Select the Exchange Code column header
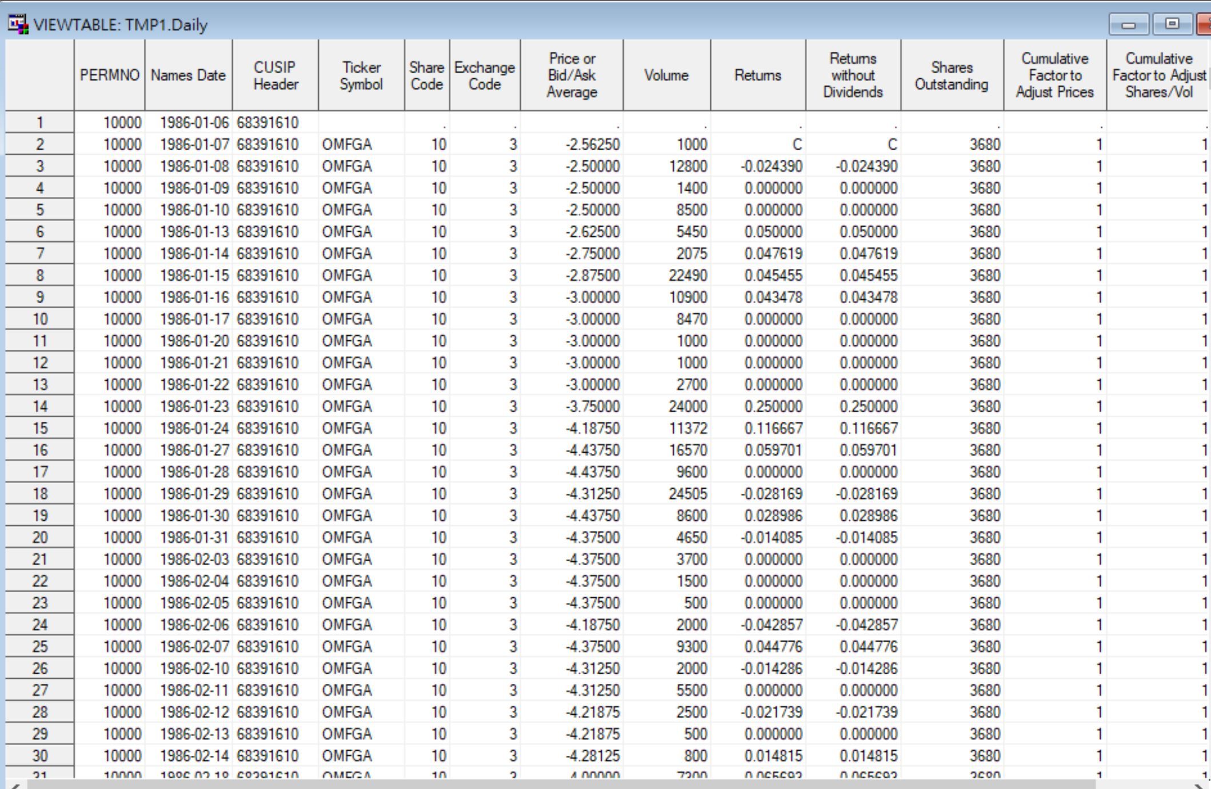Screen dimensions: 1211x789 point(483,75)
